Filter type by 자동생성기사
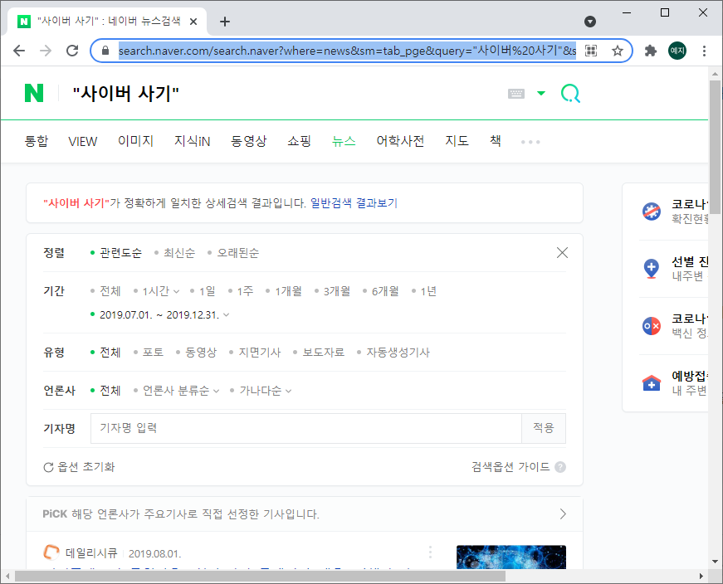Image resolution: width=723 pixels, height=584 pixels. (x=398, y=353)
